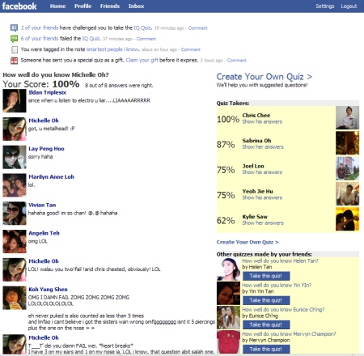The image size is (364, 356).
Task: Click Lay Peng Hoo's profile picture
Action: 15,157
